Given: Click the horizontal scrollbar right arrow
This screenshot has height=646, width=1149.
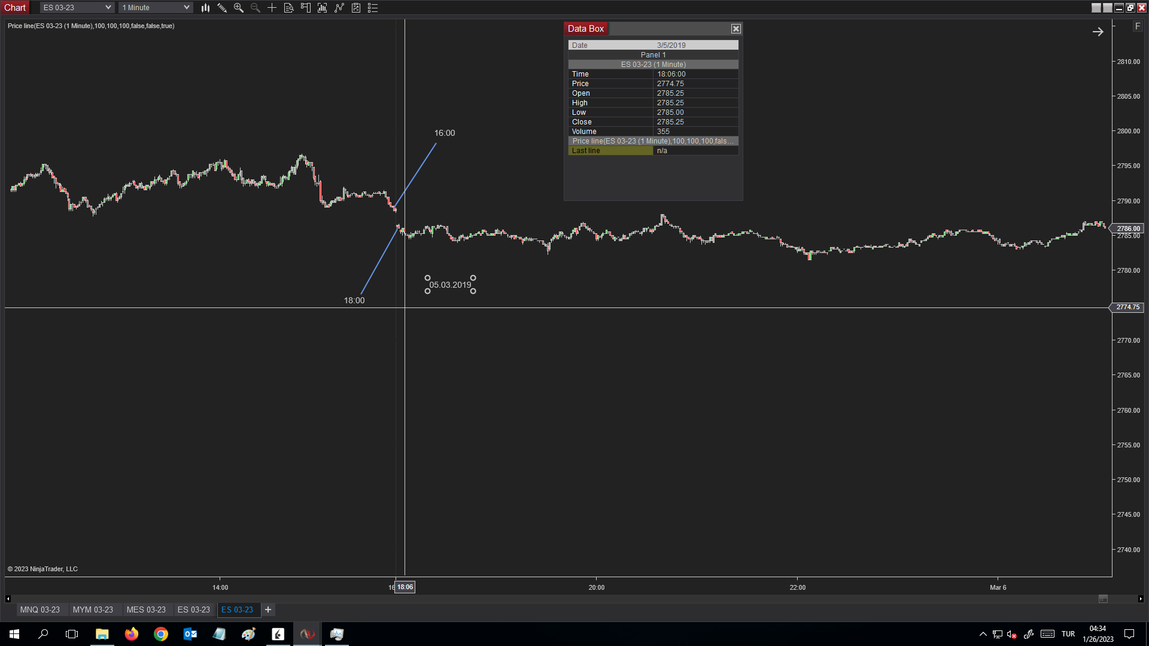Looking at the screenshot, I should [1141, 599].
